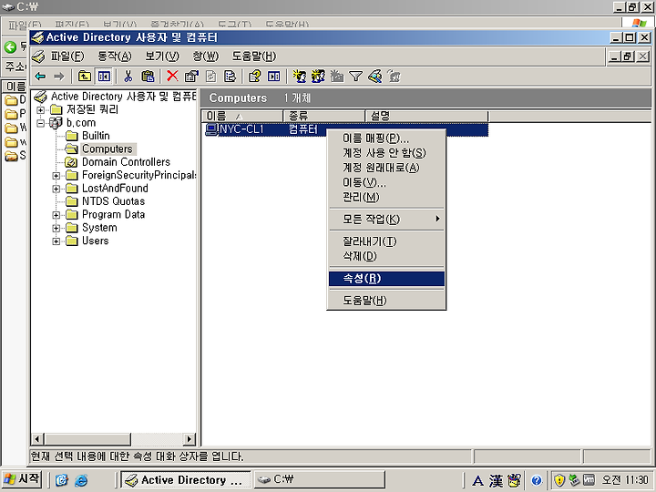656x492 pixels.
Task: Sort by the 종류 column header
Action: tap(324, 116)
